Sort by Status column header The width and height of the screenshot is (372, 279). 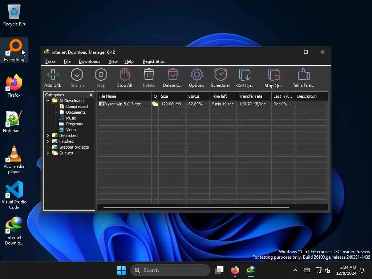tap(198, 96)
